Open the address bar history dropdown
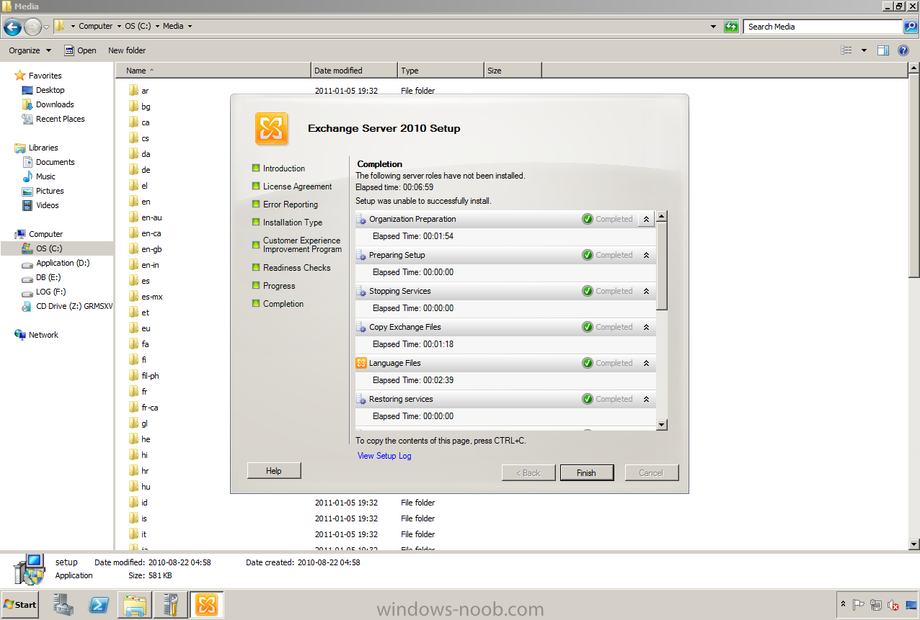This screenshot has height=620, width=920. point(713,27)
